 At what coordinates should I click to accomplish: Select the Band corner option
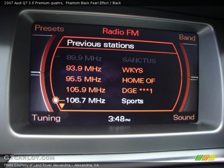(x=187, y=38)
